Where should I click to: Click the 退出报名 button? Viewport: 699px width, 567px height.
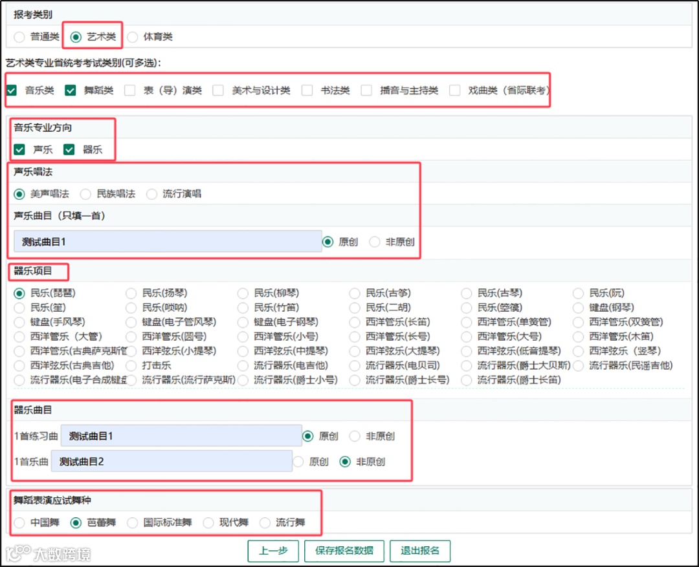[420, 551]
